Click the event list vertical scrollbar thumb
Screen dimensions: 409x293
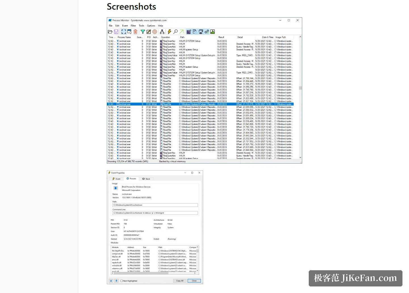300,88
